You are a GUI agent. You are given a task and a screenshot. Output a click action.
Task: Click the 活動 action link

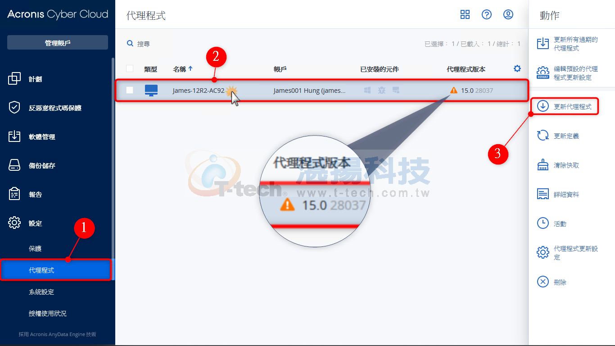click(x=560, y=224)
